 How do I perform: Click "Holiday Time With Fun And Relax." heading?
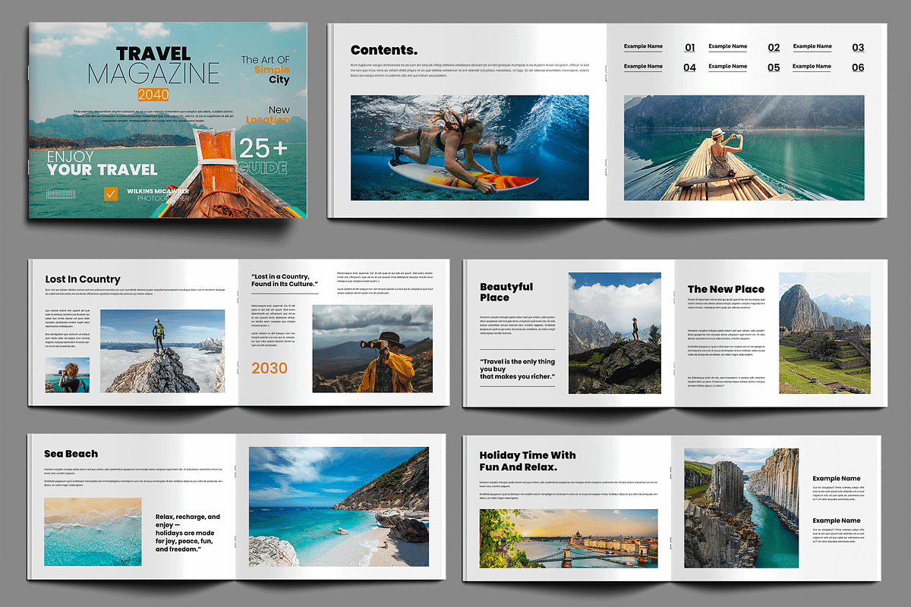528,461
